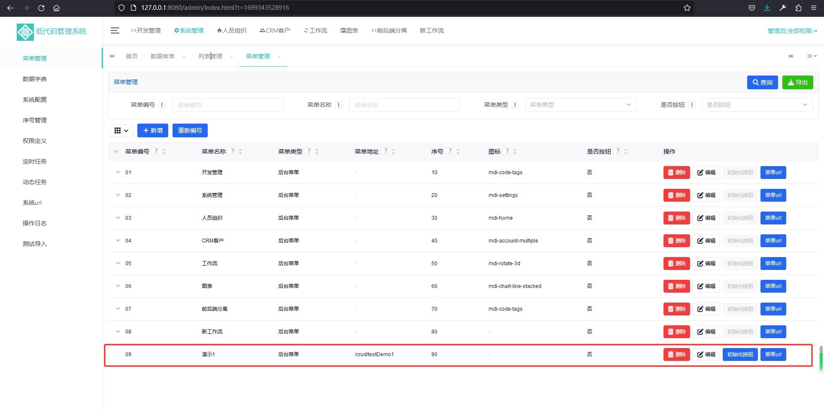Image resolution: width=824 pixels, height=412 pixels.
Task: Click 初始化按钮 for row 演示1
Action: click(740, 354)
